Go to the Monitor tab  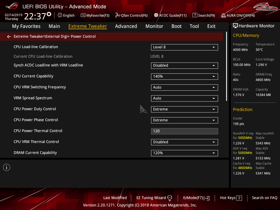click(x=154, y=26)
